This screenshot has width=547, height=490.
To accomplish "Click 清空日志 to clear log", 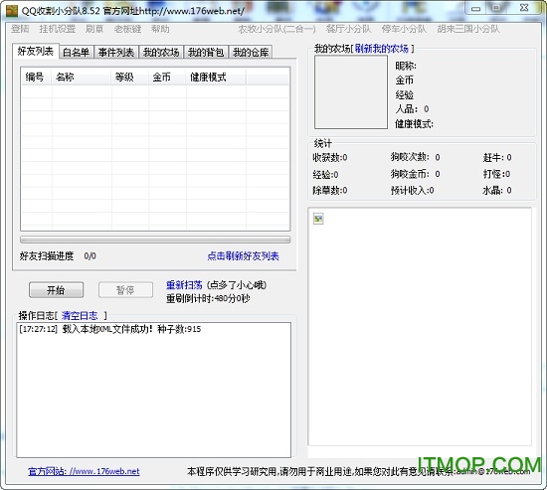I will [x=80, y=316].
